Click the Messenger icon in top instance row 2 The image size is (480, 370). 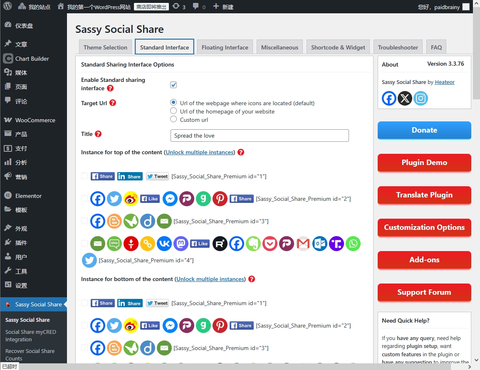pos(170,199)
